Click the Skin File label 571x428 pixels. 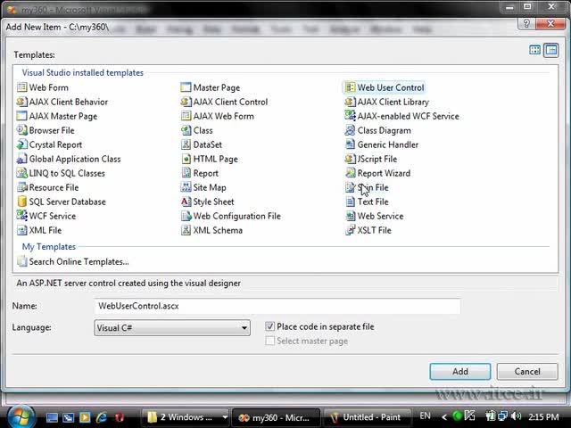click(x=373, y=187)
